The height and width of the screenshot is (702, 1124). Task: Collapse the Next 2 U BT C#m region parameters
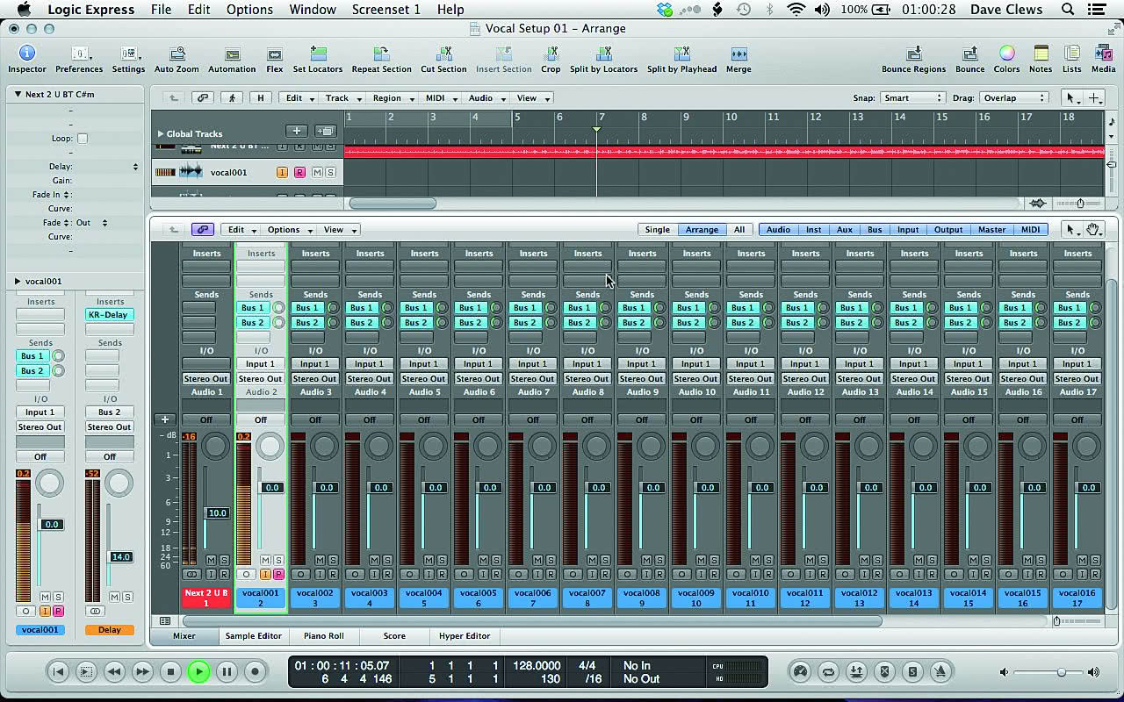(18, 95)
